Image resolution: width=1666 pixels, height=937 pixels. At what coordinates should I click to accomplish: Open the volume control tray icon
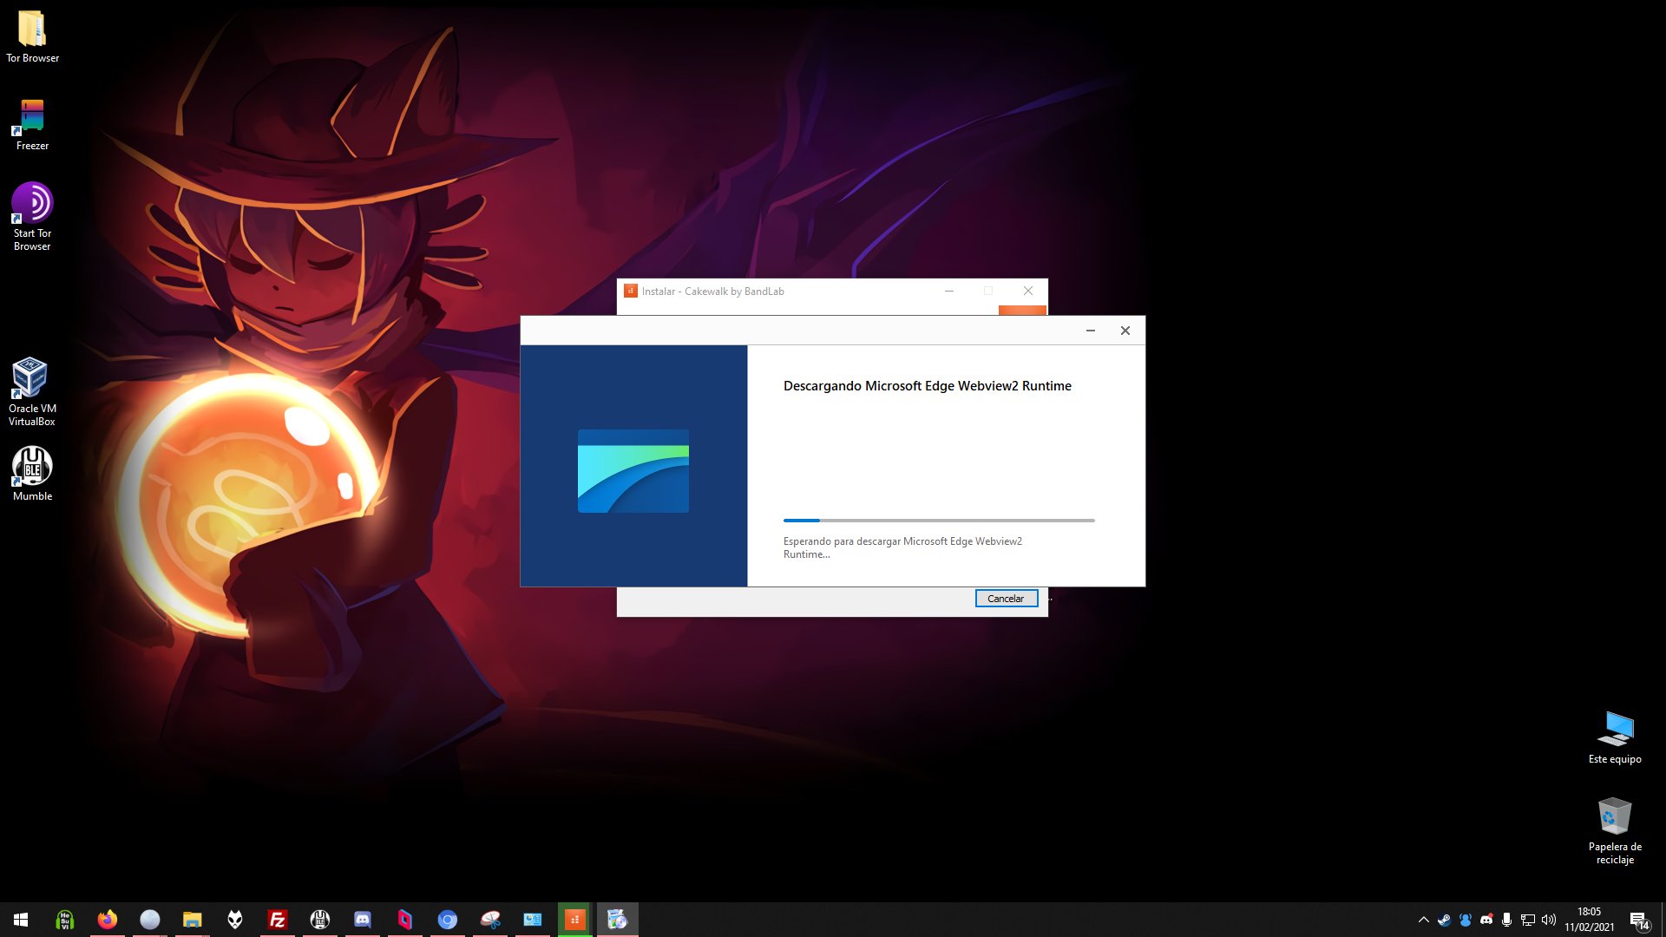coord(1549,920)
